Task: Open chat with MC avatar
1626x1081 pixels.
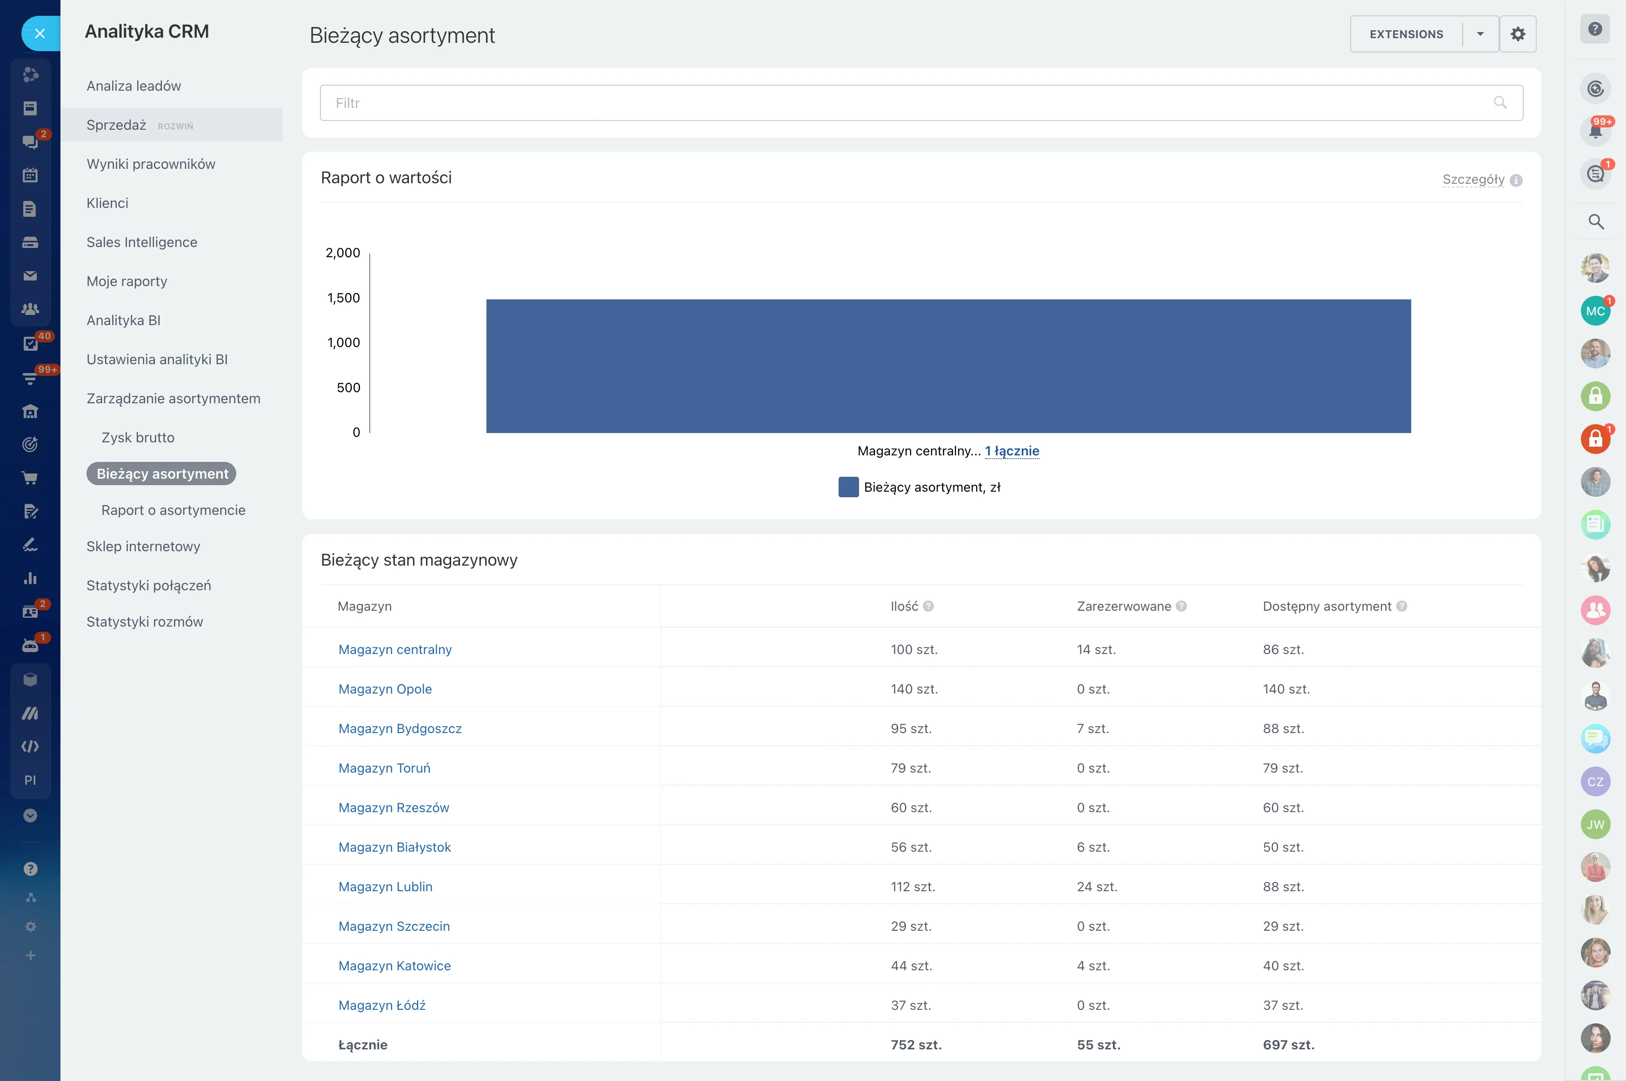Action: (1595, 311)
